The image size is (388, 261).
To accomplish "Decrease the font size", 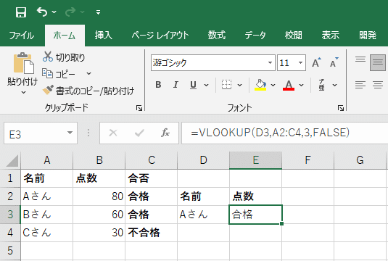I will pyautogui.click(x=334, y=63).
